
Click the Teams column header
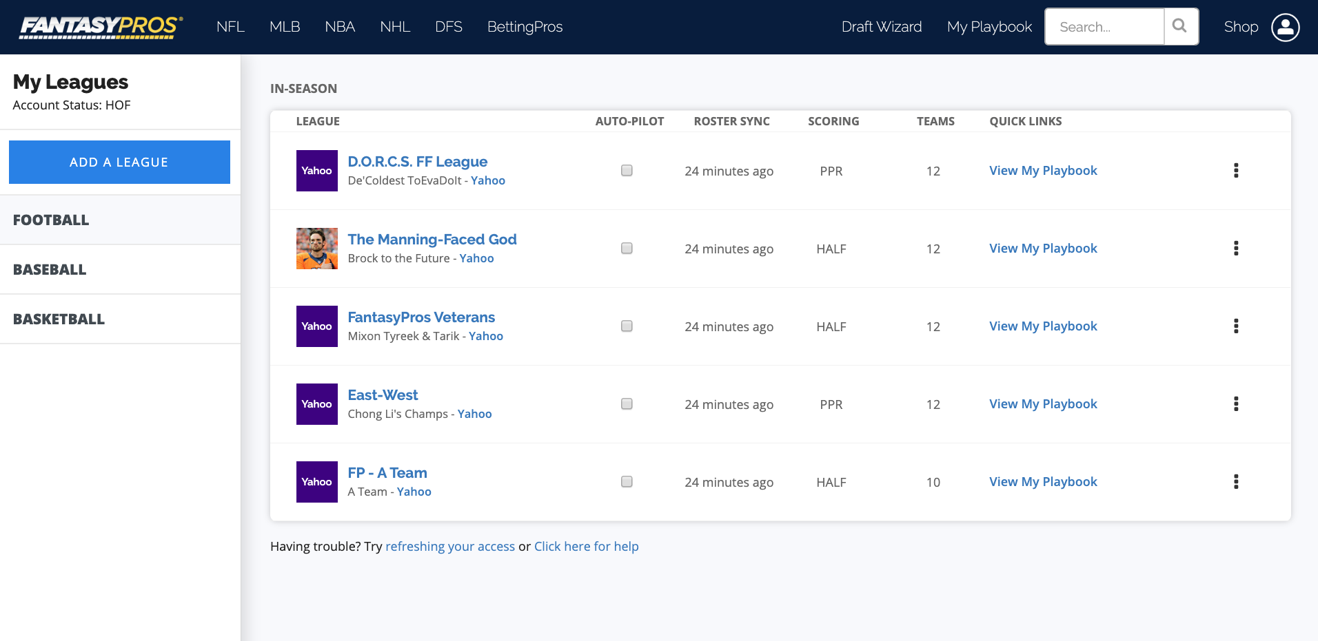pos(935,121)
